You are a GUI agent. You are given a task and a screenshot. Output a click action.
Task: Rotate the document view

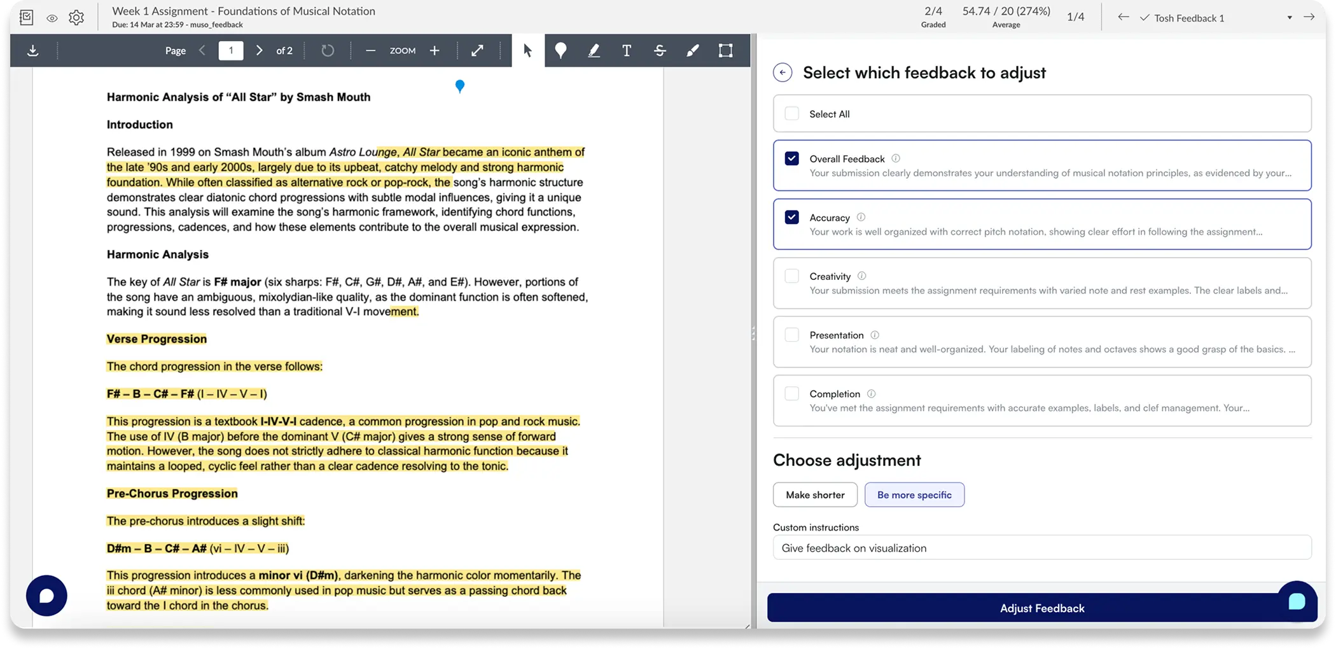pos(328,50)
